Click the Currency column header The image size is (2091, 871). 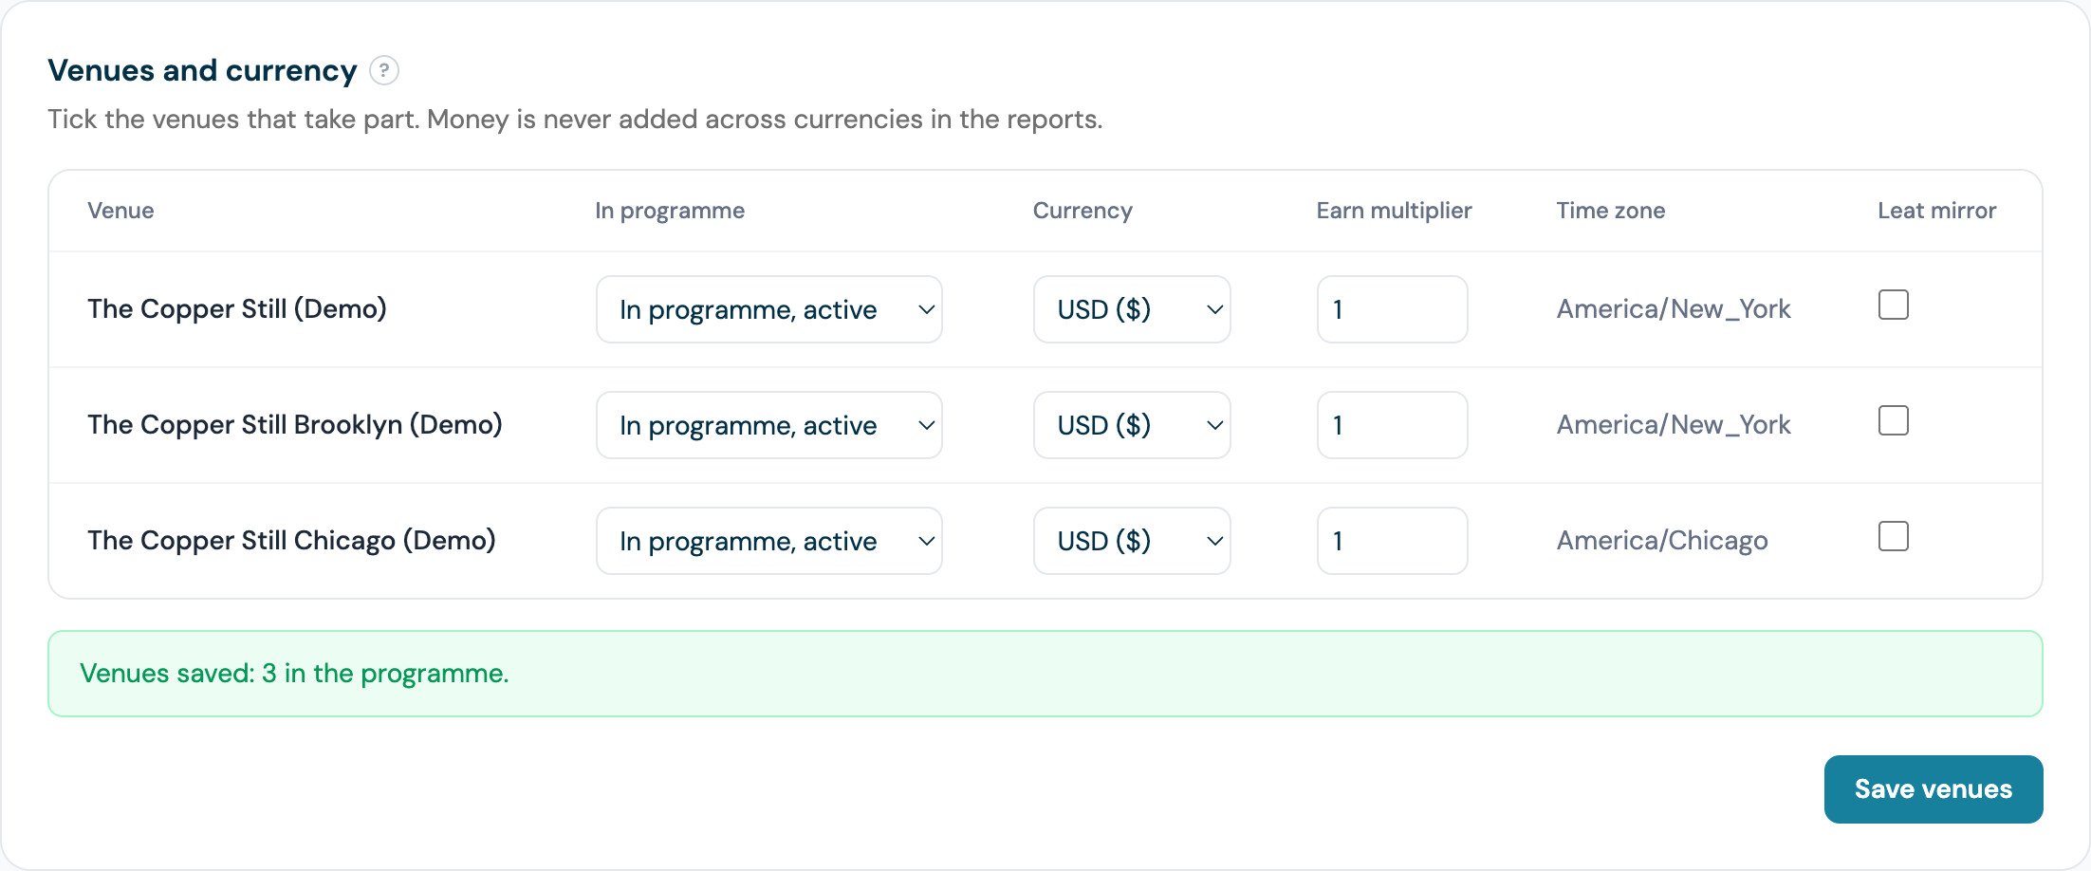click(1083, 211)
